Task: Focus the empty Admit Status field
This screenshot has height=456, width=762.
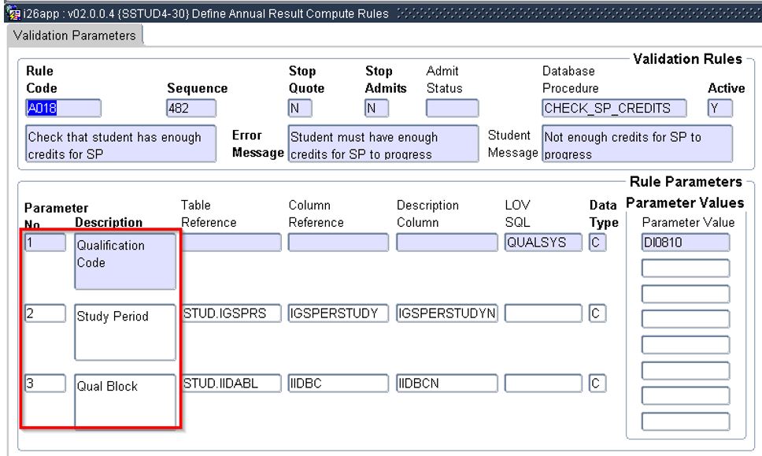Action: coord(452,108)
